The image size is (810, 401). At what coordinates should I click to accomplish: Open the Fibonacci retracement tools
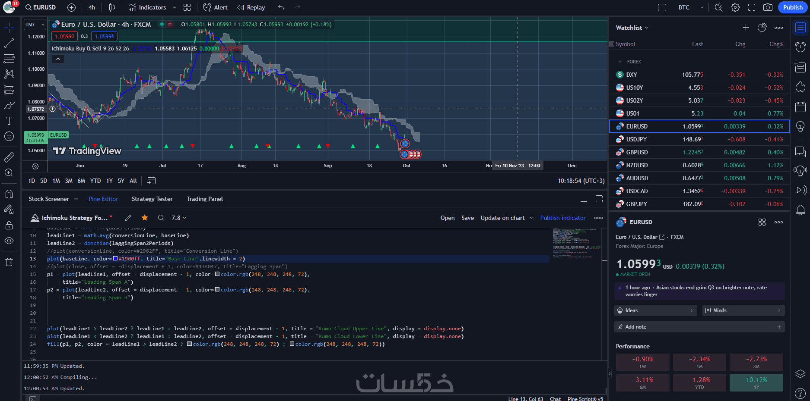point(9,59)
